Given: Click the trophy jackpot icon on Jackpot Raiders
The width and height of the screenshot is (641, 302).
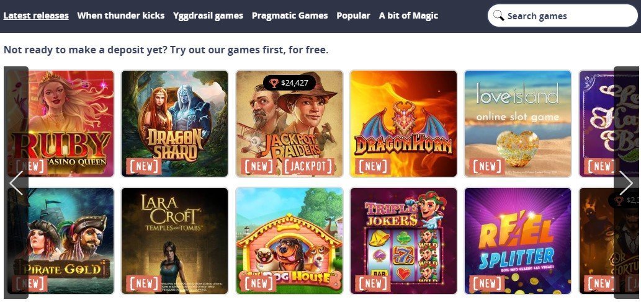Looking at the screenshot, I should click(x=274, y=83).
